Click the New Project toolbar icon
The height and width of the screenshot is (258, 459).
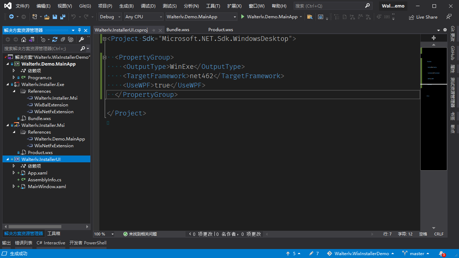(34, 17)
